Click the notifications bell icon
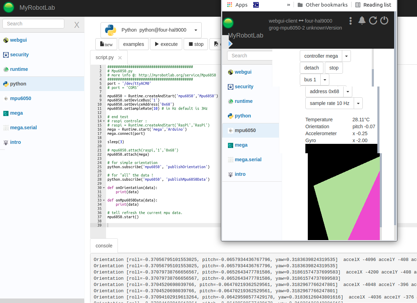The height and width of the screenshot is (303, 417). tap(362, 21)
